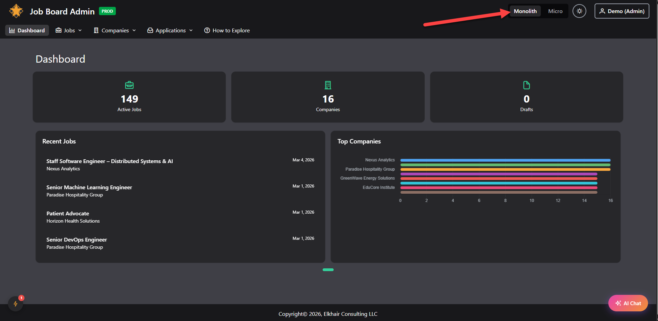The width and height of the screenshot is (658, 321).
Task: Click the envelope icon beside Applications
Action: coord(150,30)
